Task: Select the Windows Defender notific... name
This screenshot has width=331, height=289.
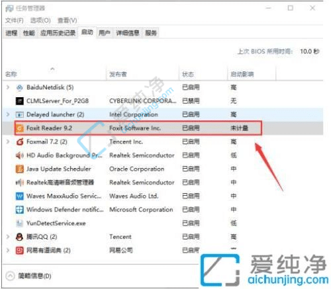Action: 65,210
